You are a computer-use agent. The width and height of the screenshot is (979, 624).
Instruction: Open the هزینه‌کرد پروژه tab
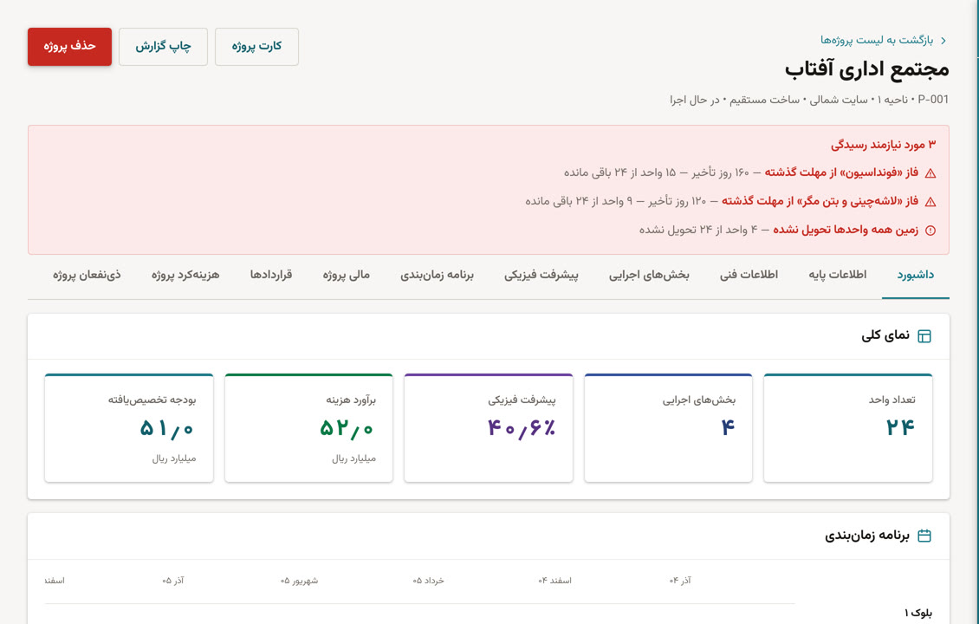(x=185, y=275)
